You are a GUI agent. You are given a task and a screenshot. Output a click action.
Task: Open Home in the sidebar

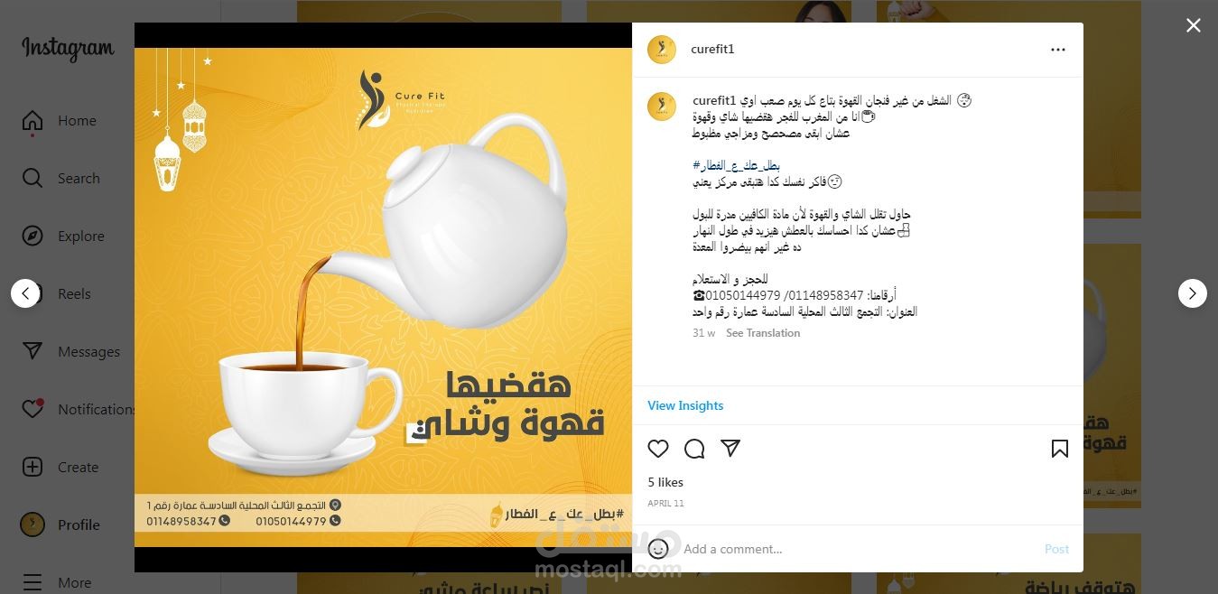pyautogui.click(x=61, y=120)
